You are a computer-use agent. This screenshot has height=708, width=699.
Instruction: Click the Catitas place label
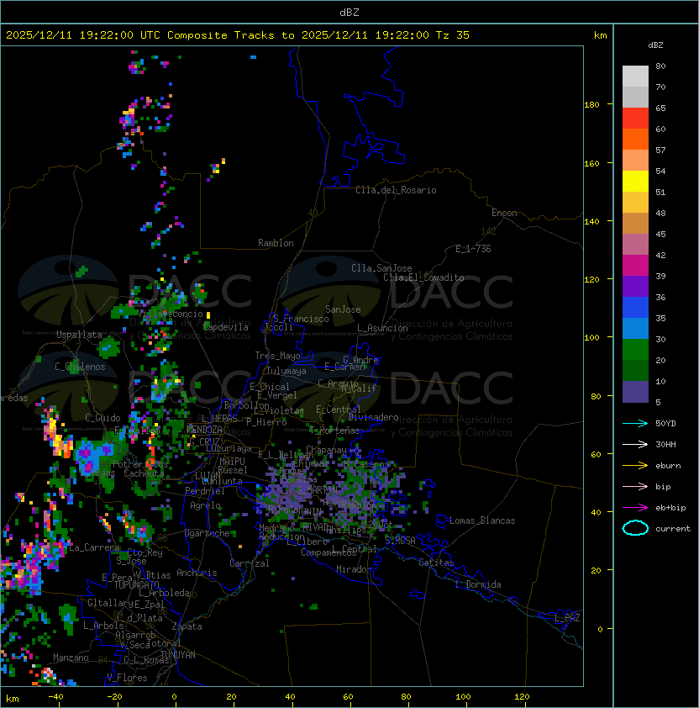(x=436, y=563)
